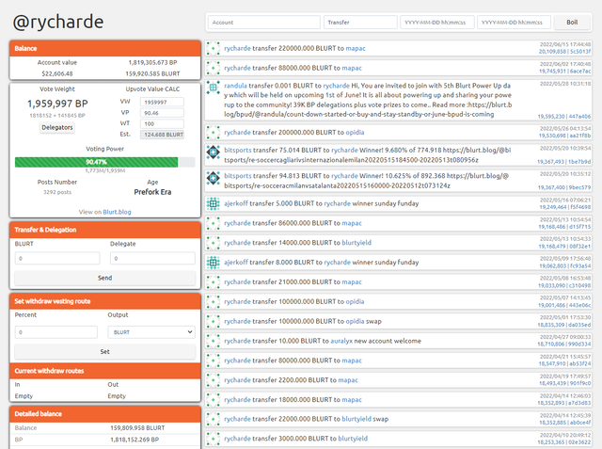Viewport: 602px width, 449px height.
Task: Focus the BLURT transfer amount field
Action: [57, 258]
